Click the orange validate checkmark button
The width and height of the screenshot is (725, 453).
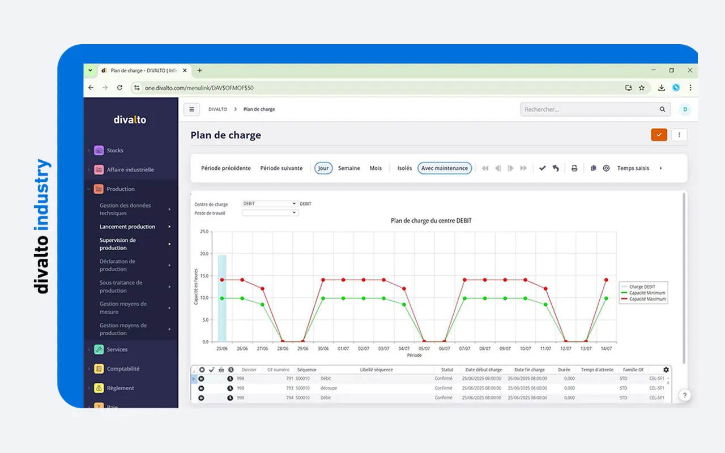point(659,135)
